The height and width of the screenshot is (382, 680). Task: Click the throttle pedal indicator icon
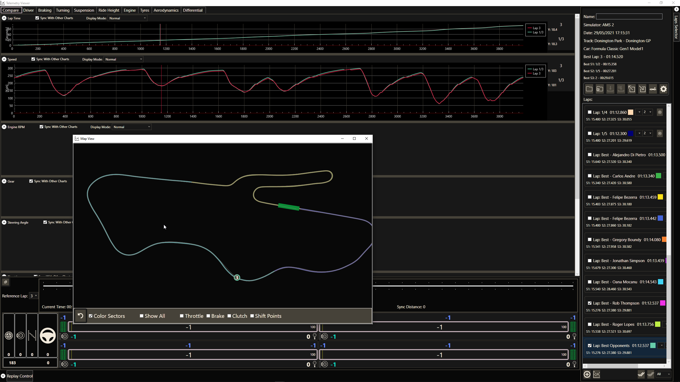pos(32,336)
